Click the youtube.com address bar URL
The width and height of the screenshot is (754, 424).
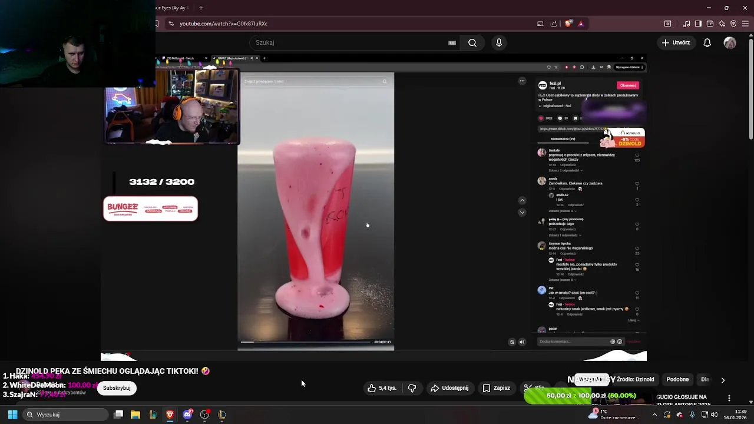223,24
